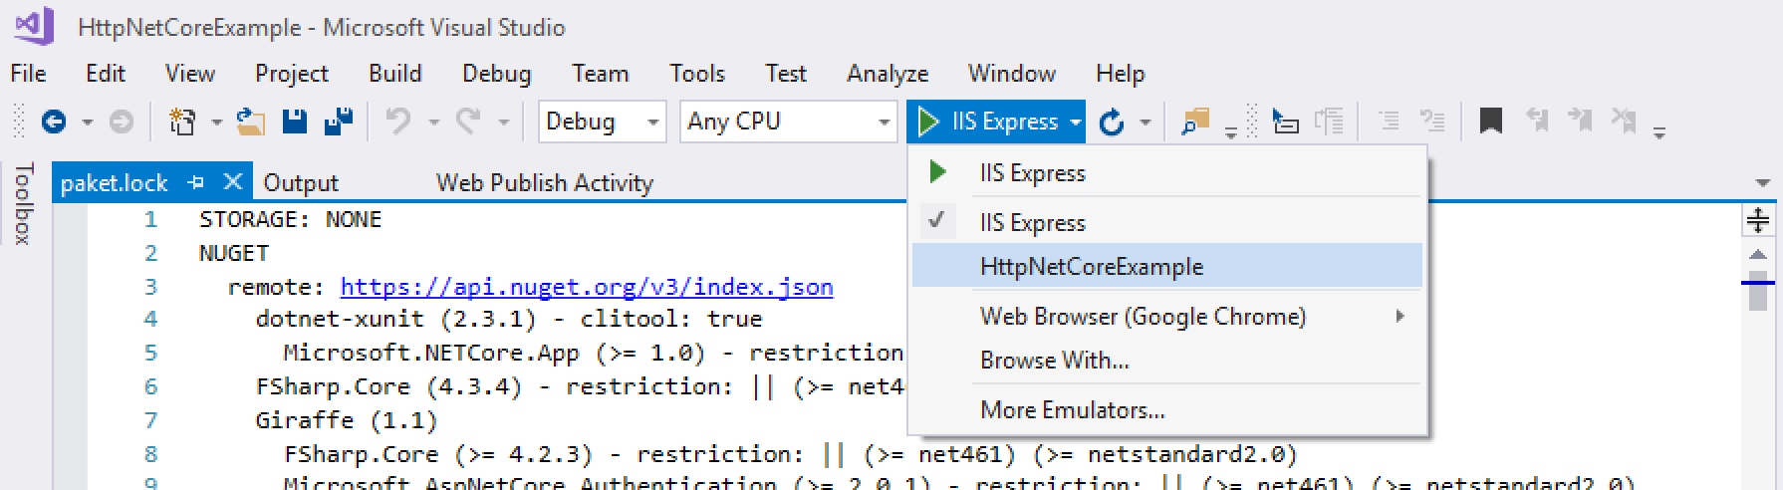This screenshot has width=1783, height=490.
Task: Switch to Web Publish Activity tab
Action: coord(545,183)
